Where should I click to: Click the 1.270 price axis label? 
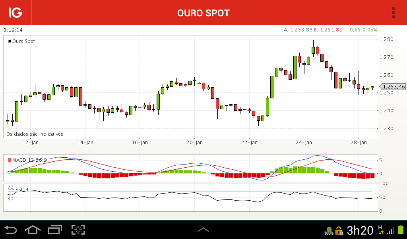[x=386, y=57]
